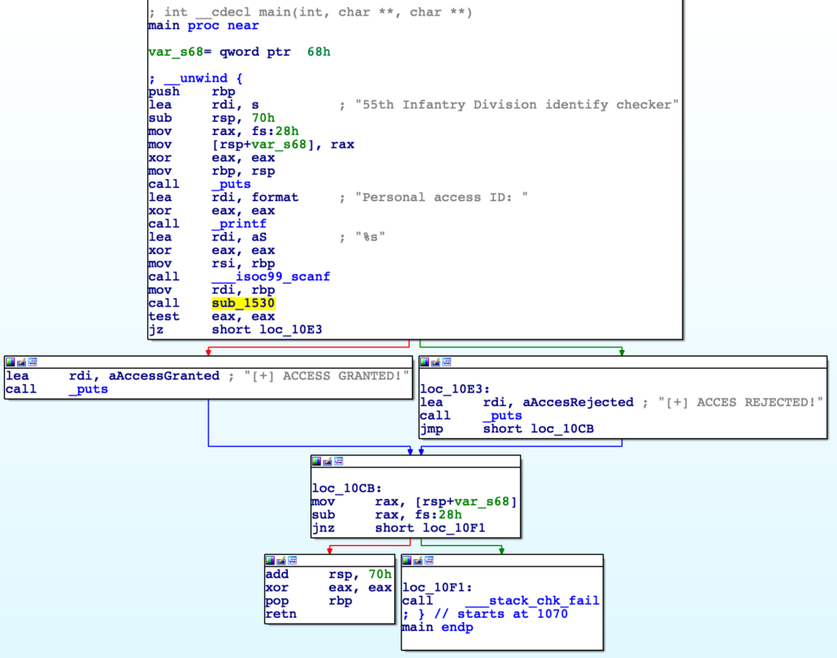Select the highlighted sub_1530 call target
Image resolution: width=837 pixels, height=658 pixels.
(x=243, y=303)
